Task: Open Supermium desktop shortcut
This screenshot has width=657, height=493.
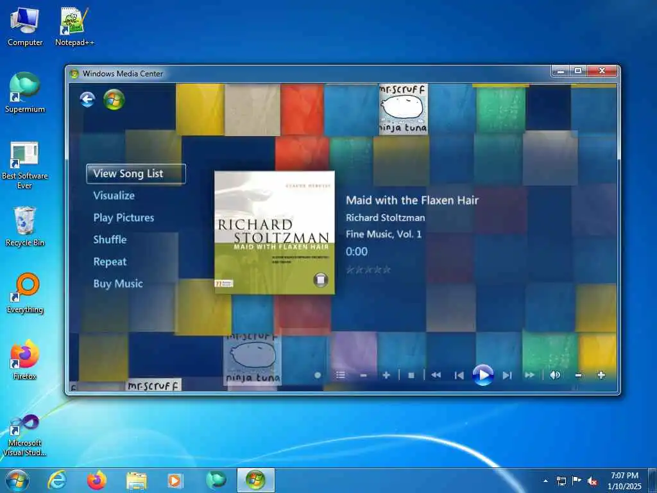Action: tap(25, 92)
